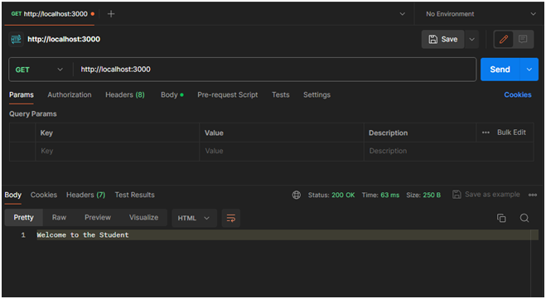Click the query param Key placeholder field

[x=118, y=151]
